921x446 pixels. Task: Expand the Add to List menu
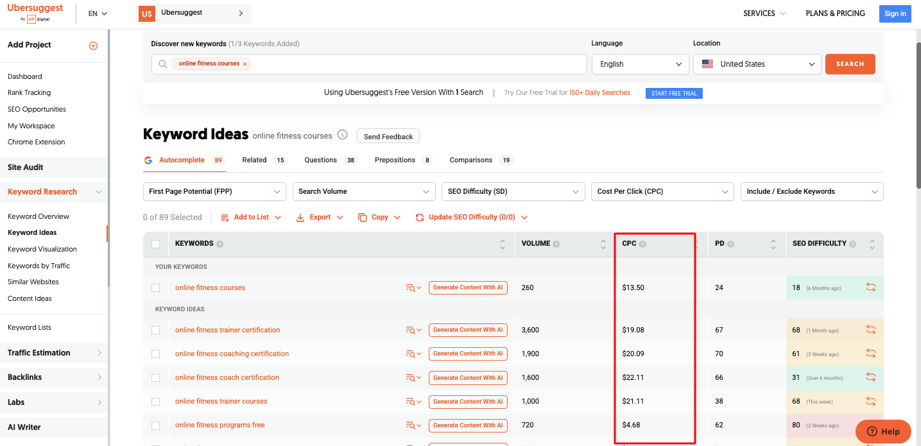click(251, 218)
